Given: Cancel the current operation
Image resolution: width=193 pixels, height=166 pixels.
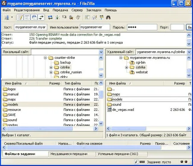Looking at the screenshot, I should [64, 17].
